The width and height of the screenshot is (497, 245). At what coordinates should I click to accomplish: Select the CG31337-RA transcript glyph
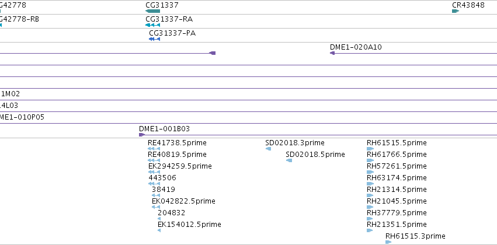153,25
